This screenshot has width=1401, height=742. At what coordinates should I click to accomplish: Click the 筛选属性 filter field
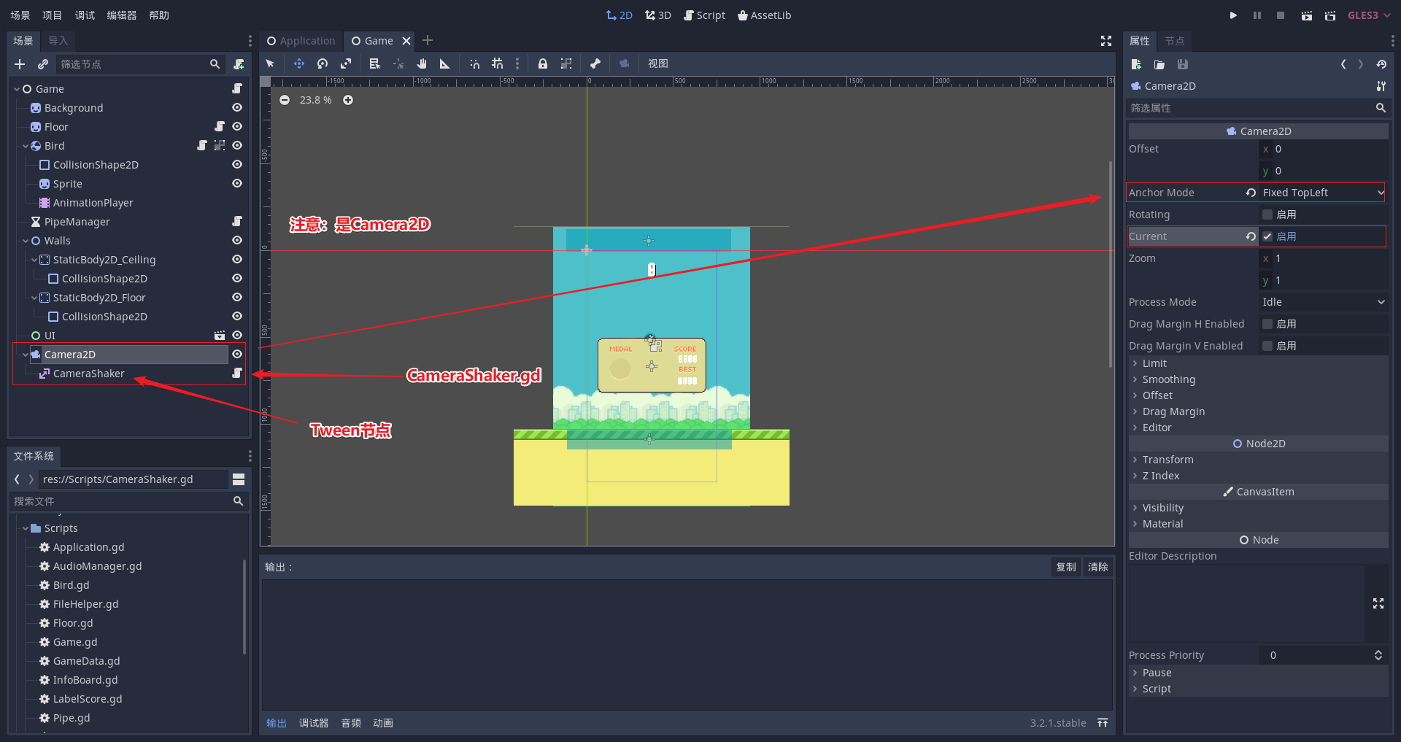point(1258,108)
